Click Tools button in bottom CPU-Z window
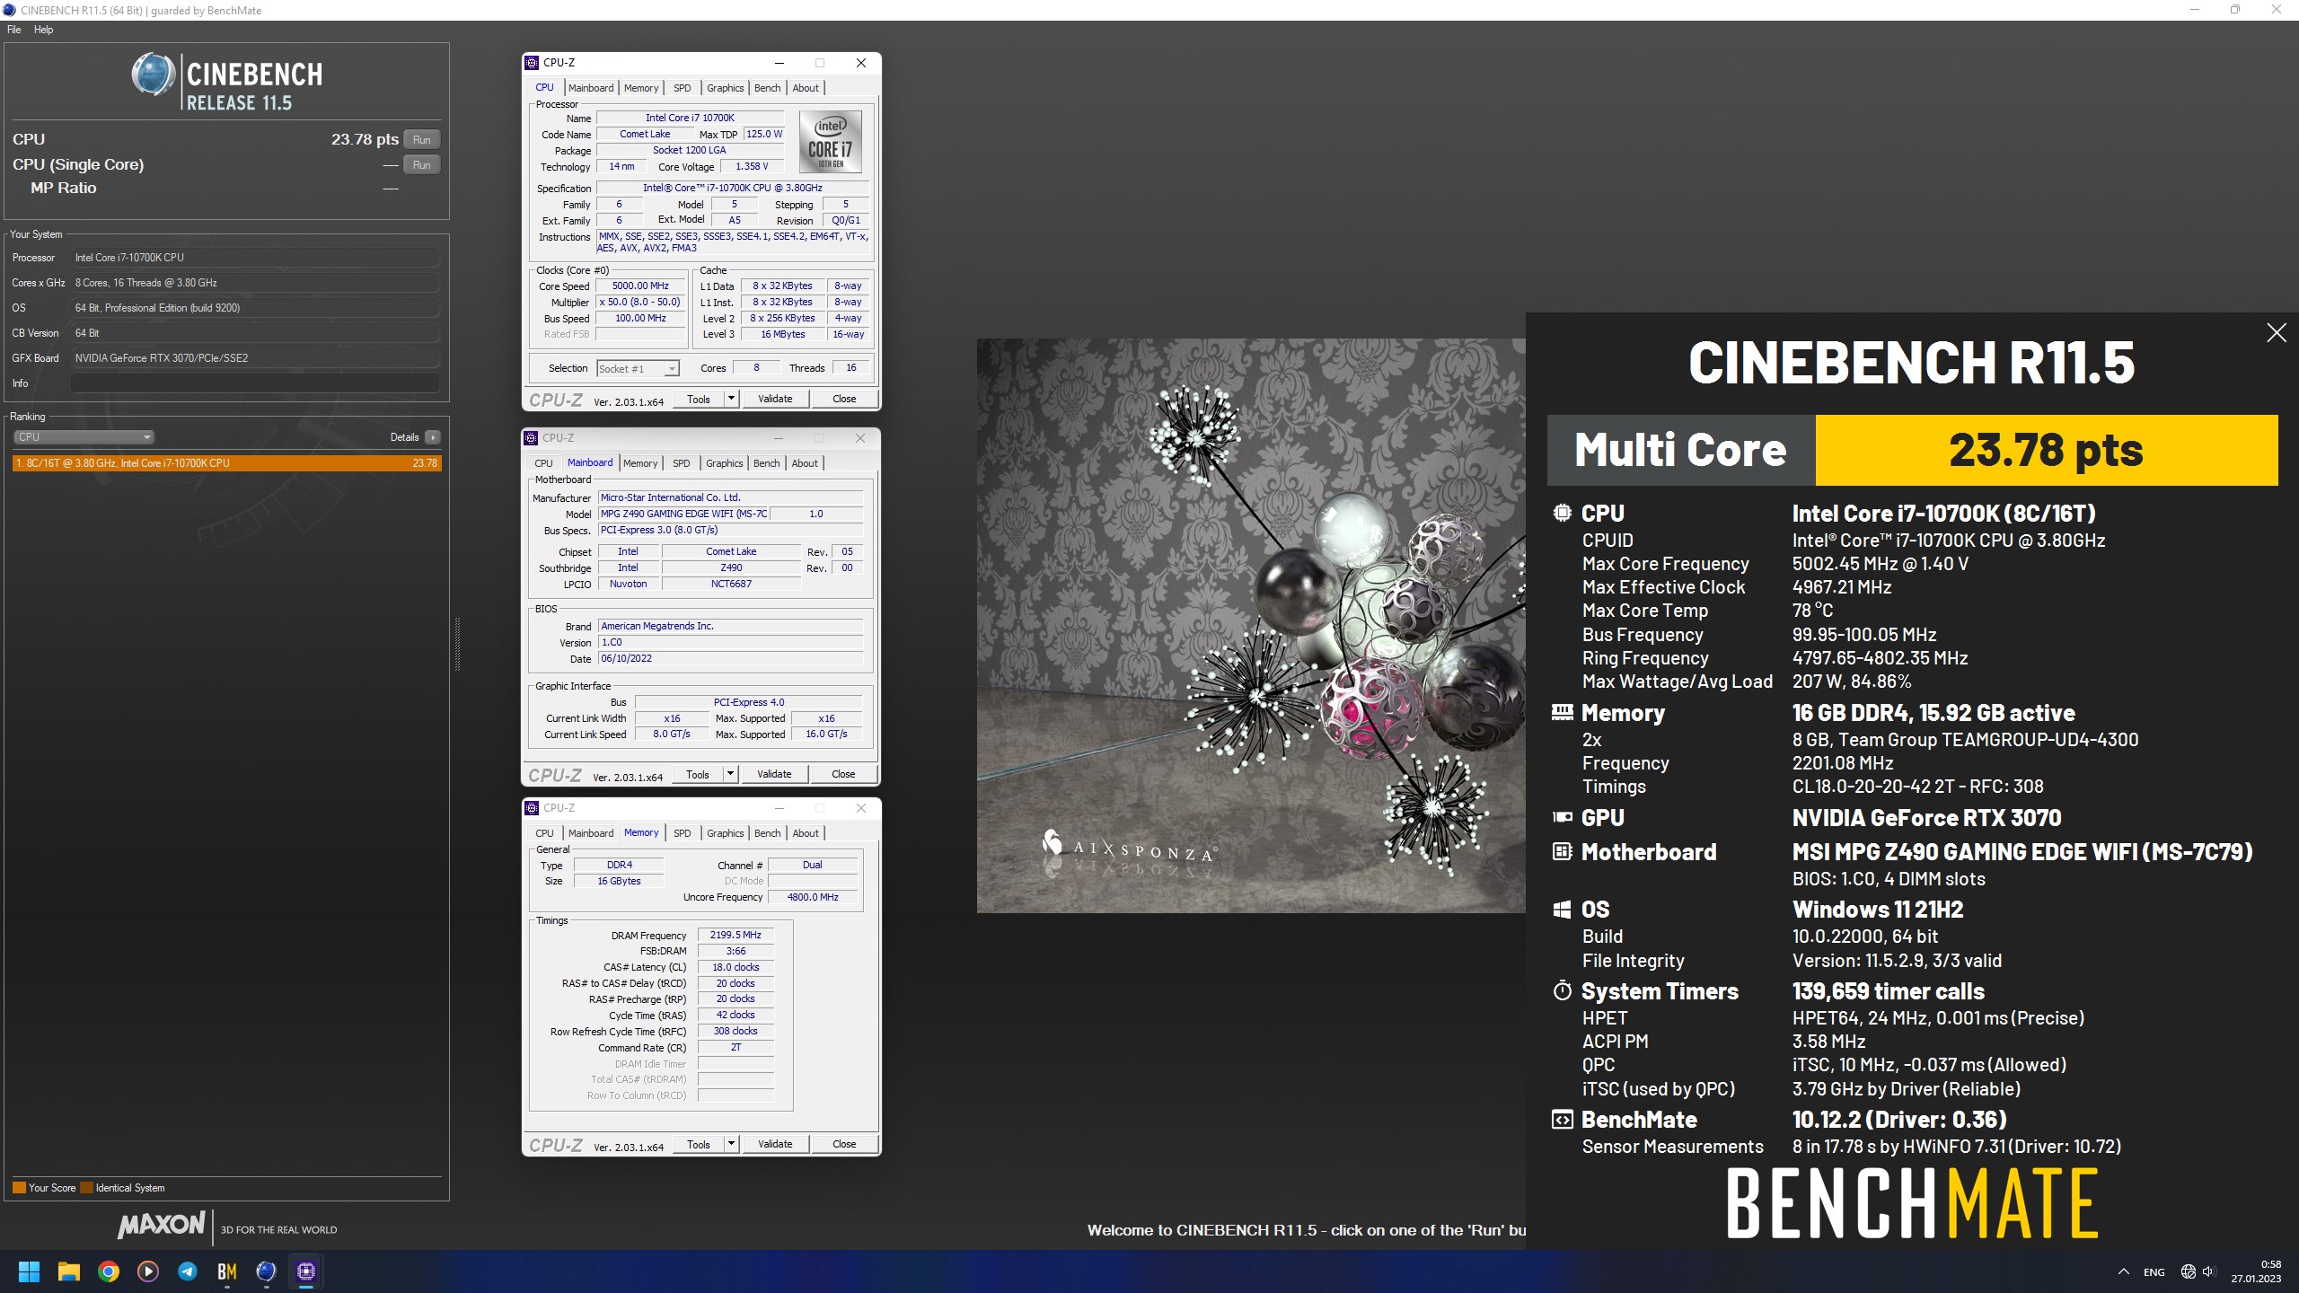The width and height of the screenshot is (2299, 1293). click(x=698, y=1144)
